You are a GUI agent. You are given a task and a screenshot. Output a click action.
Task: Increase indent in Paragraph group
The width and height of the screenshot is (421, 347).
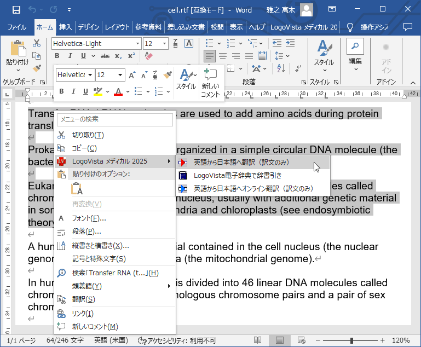click(290, 43)
